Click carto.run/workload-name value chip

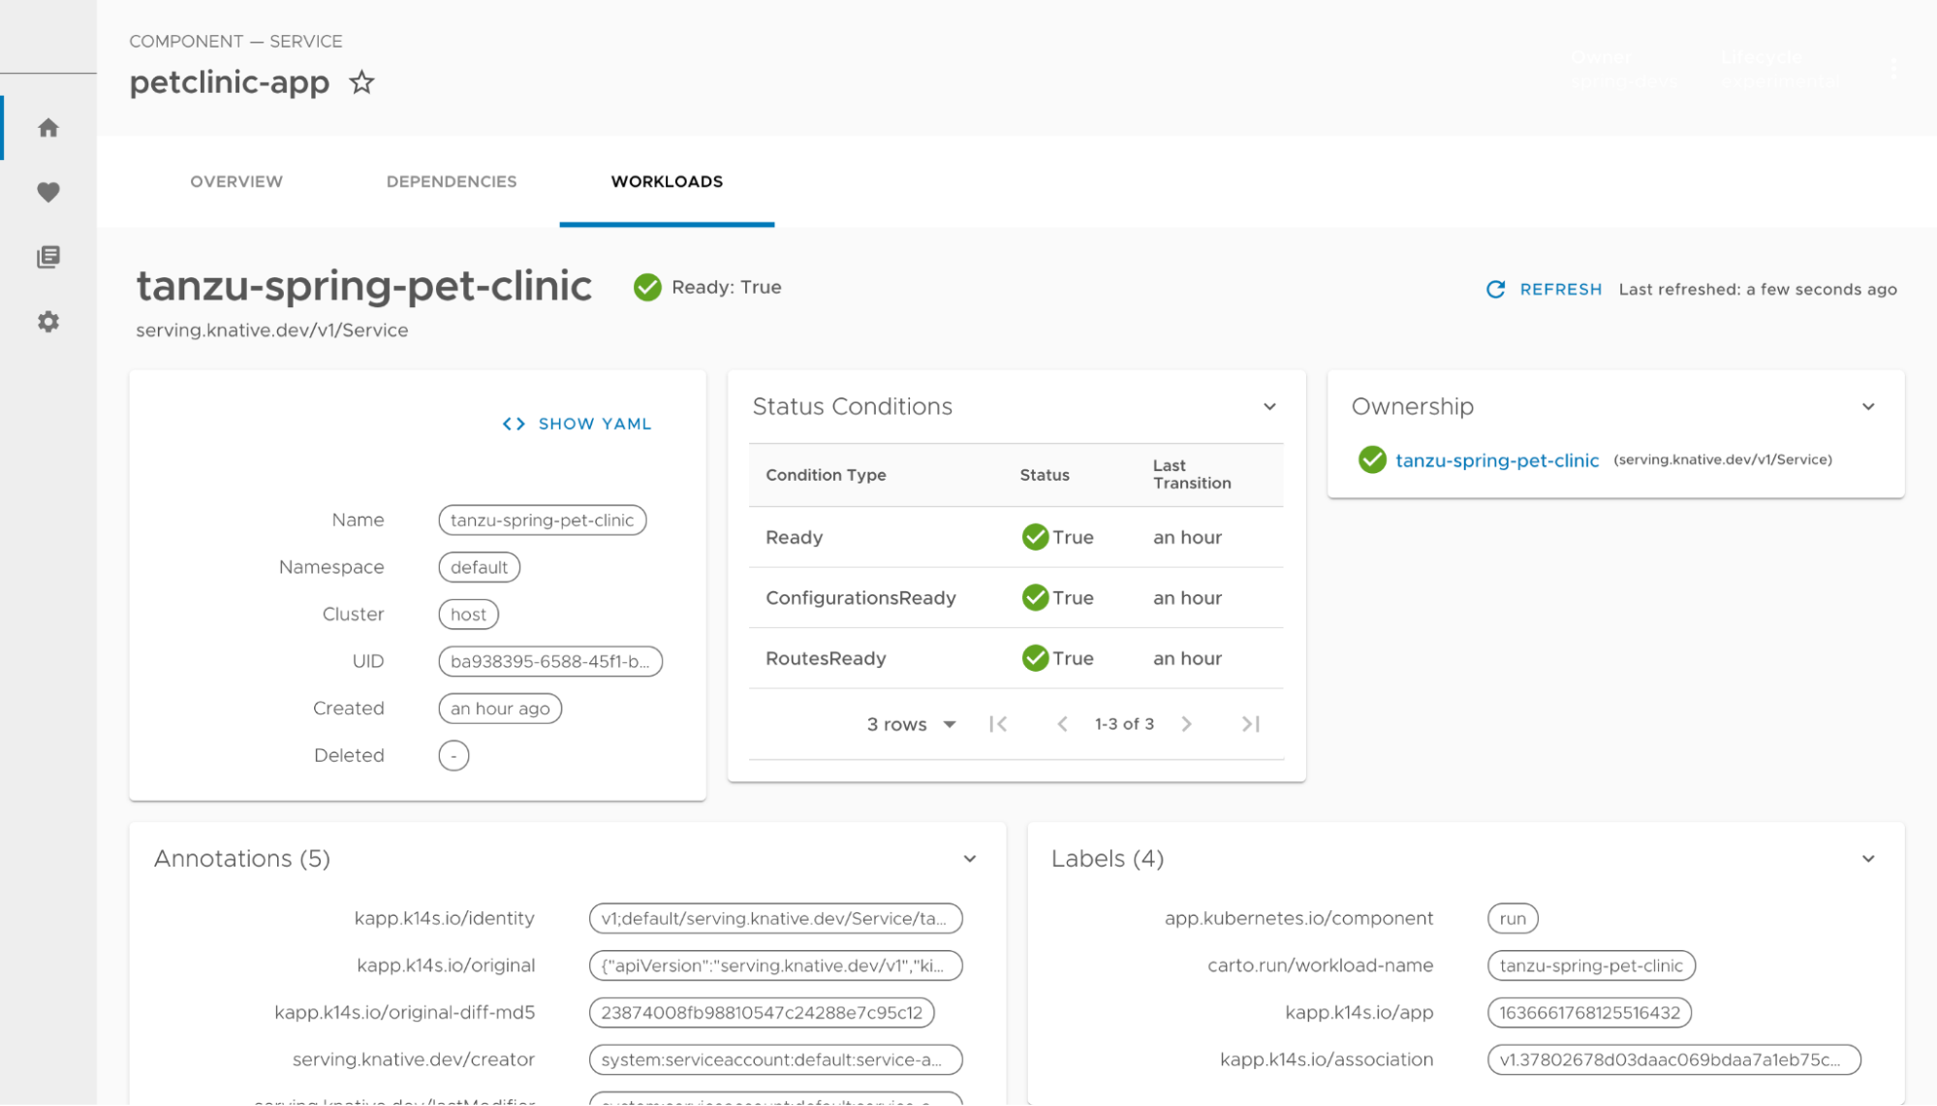click(1591, 965)
